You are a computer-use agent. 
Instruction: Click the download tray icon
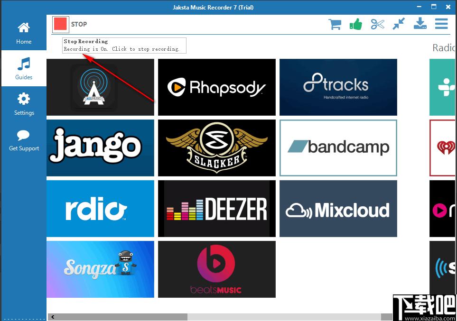point(420,24)
